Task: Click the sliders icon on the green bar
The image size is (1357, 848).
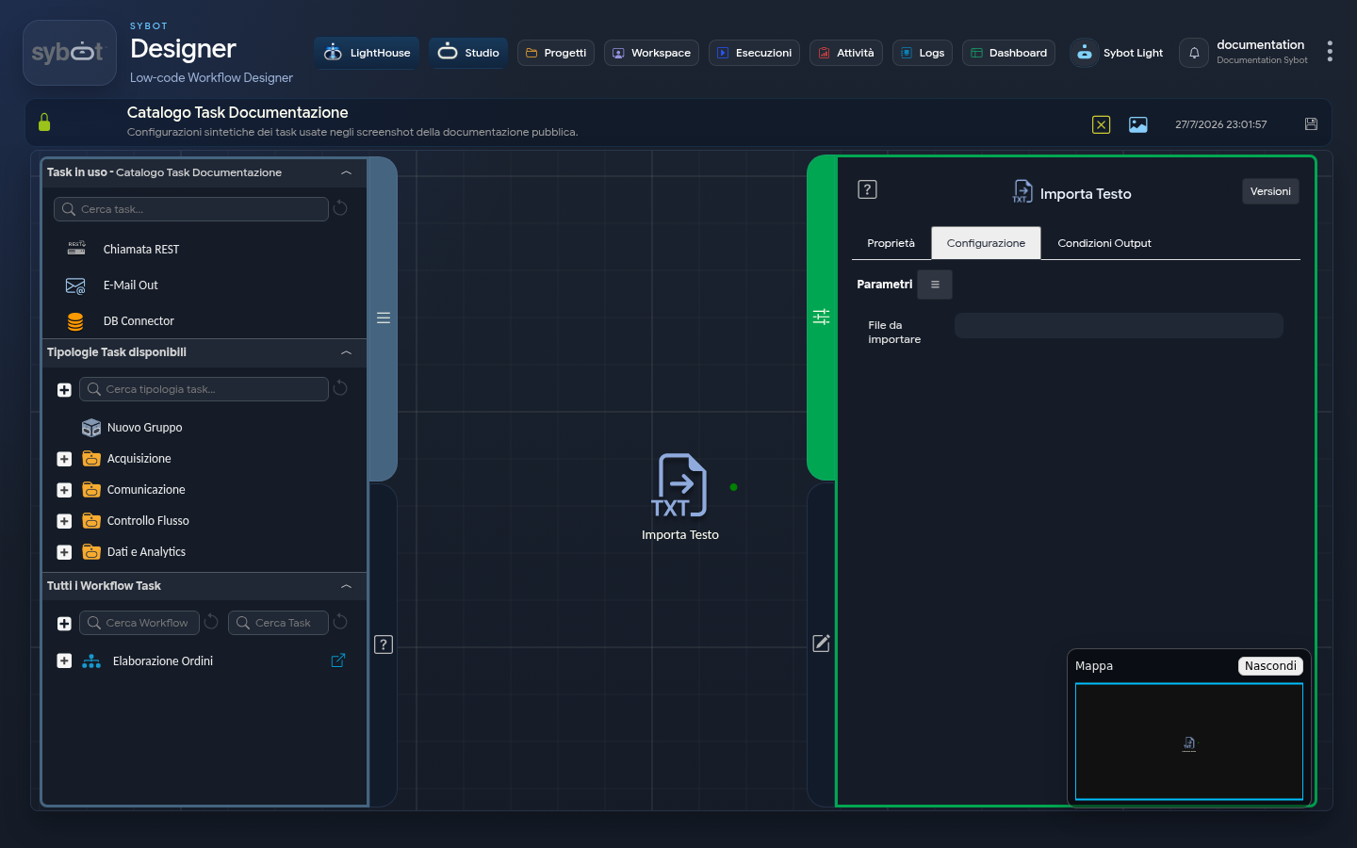Action: pos(822,317)
